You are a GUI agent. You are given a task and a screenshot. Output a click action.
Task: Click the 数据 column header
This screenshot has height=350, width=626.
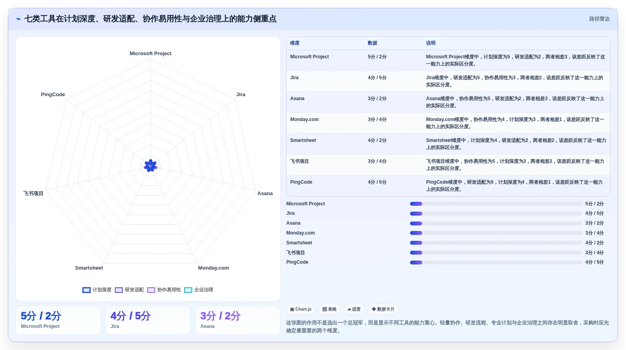[x=373, y=43]
